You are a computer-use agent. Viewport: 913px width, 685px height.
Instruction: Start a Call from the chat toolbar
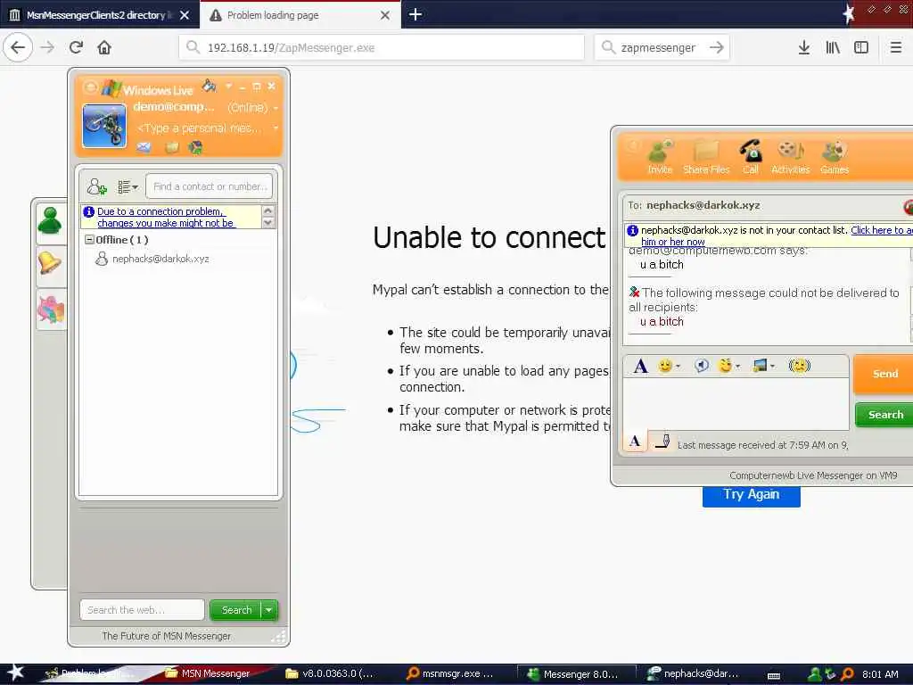pos(751,156)
